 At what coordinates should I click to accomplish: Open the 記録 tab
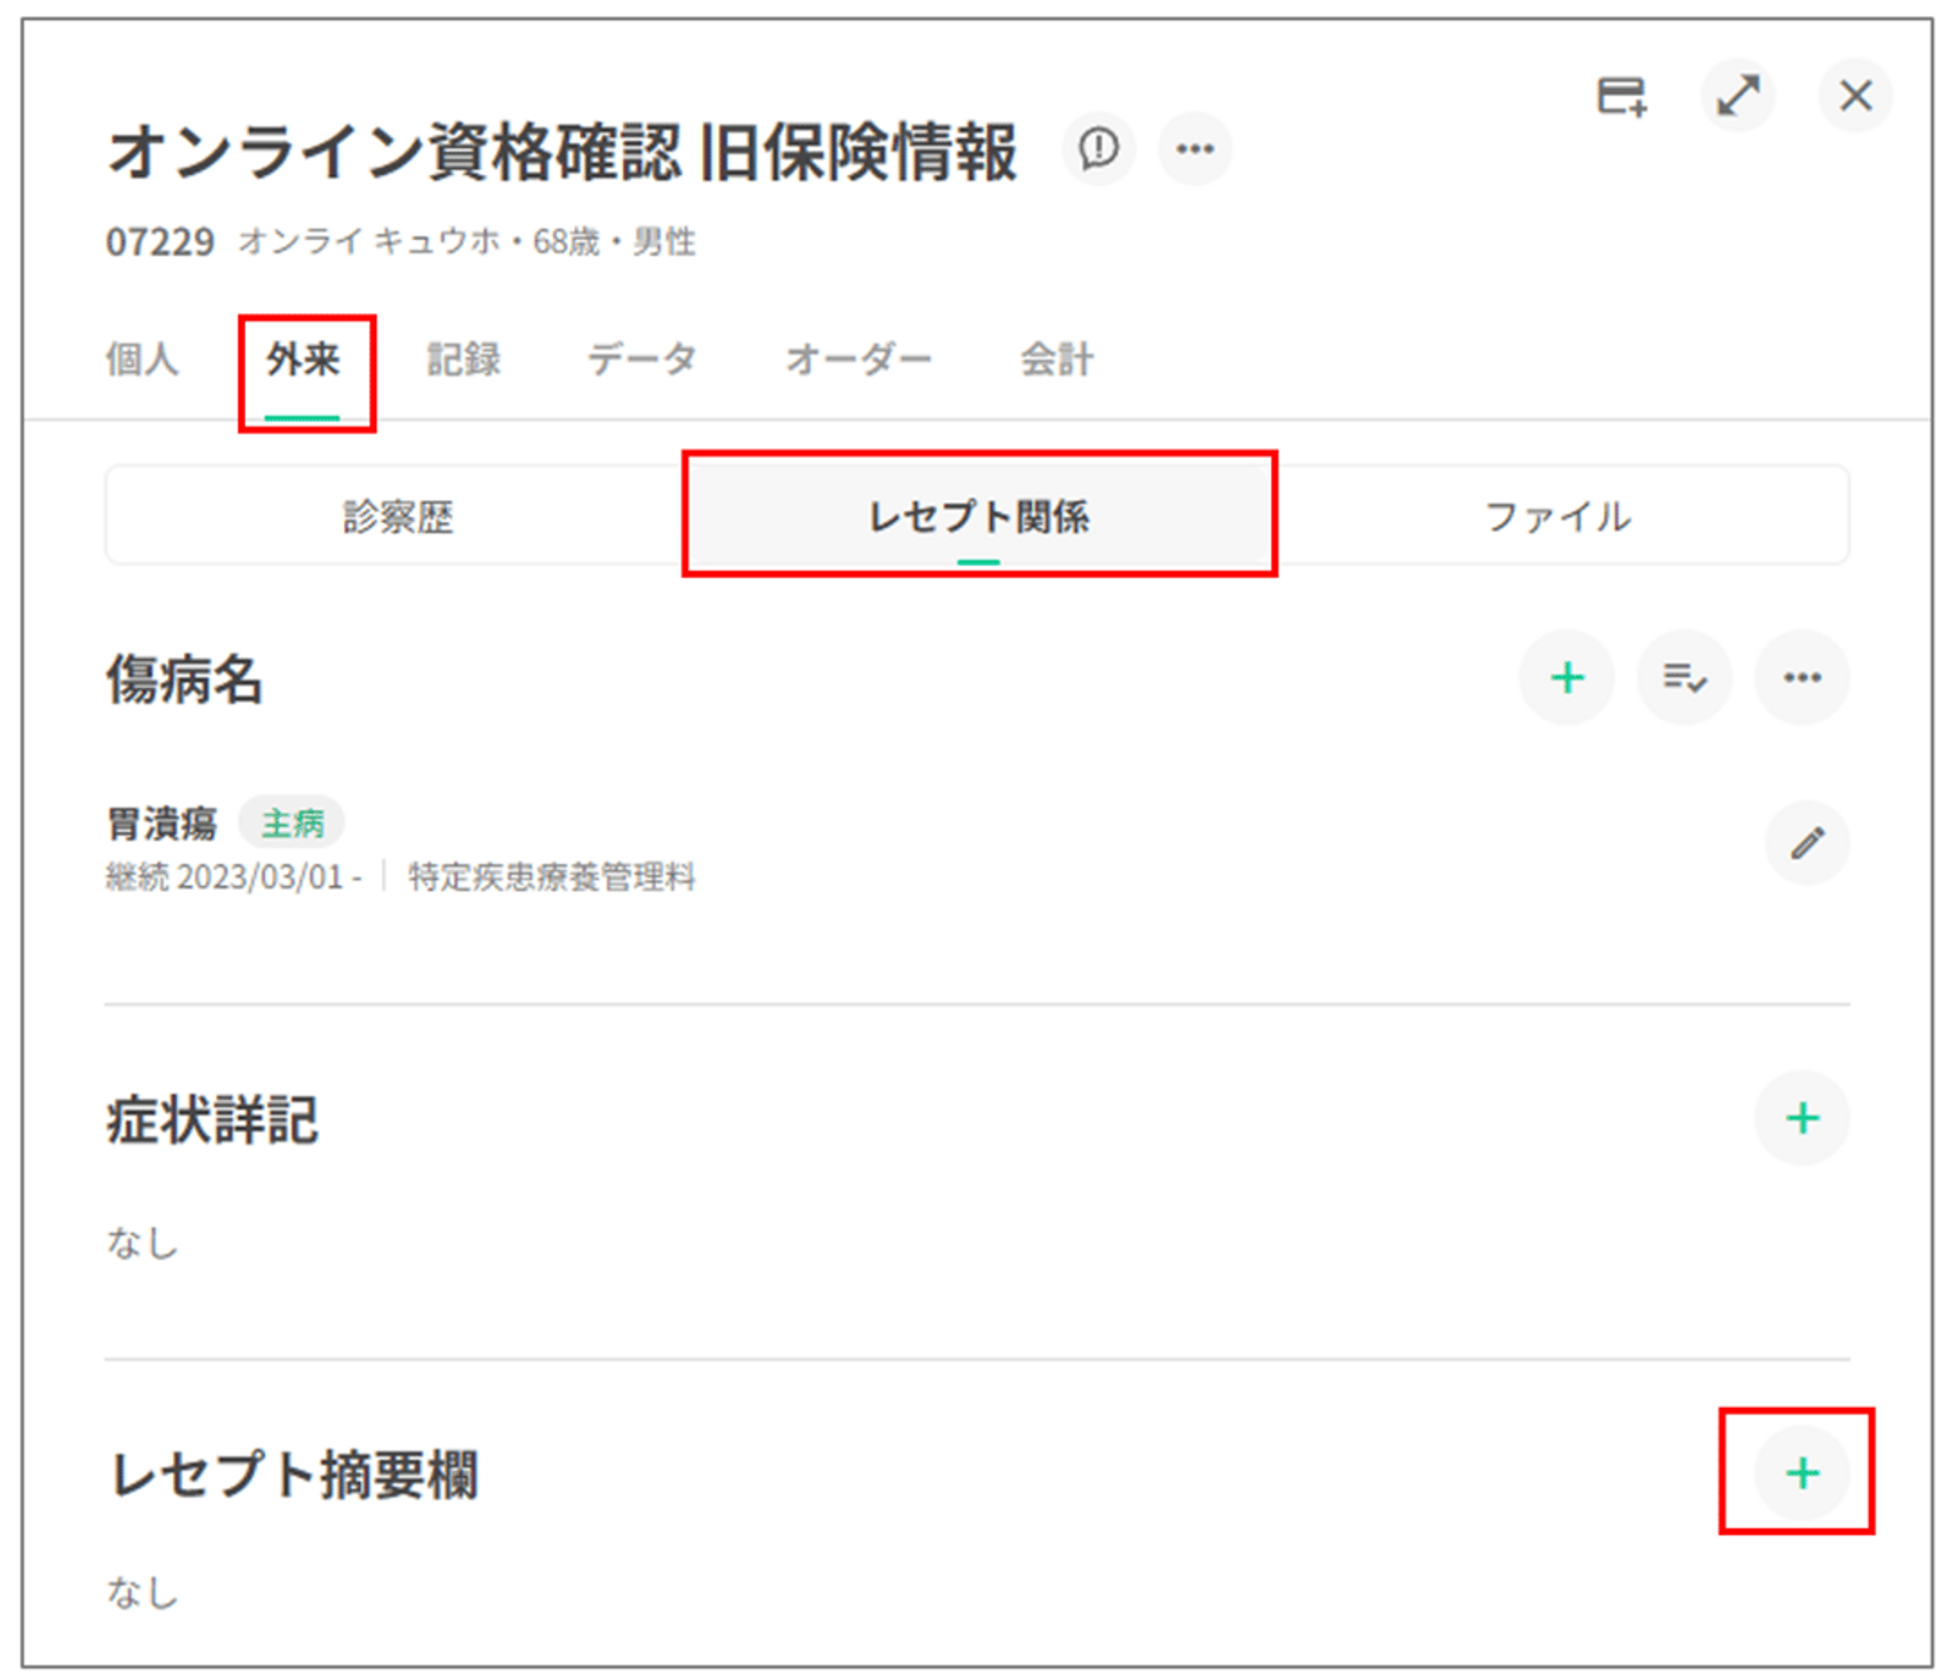click(x=464, y=360)
